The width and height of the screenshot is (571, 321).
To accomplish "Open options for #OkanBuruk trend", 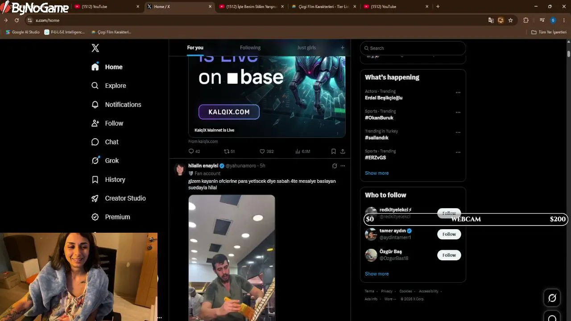I will [458, 112].
